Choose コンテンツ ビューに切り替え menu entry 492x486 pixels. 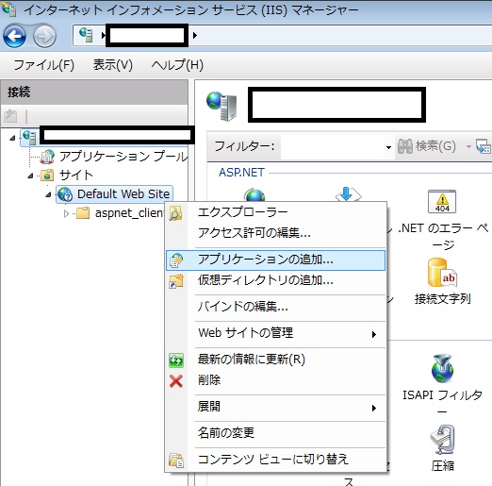point(275,460)
